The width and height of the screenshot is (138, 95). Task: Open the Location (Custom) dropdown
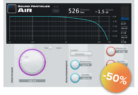tap(81, 54)
